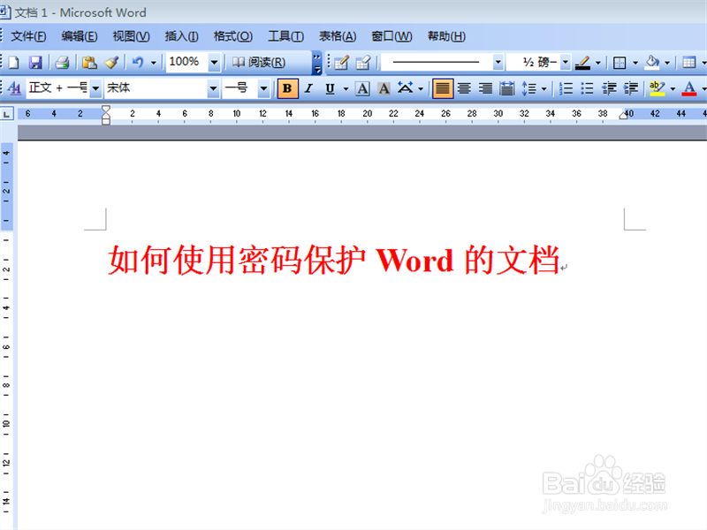Create a new blank document

(12, 63)
